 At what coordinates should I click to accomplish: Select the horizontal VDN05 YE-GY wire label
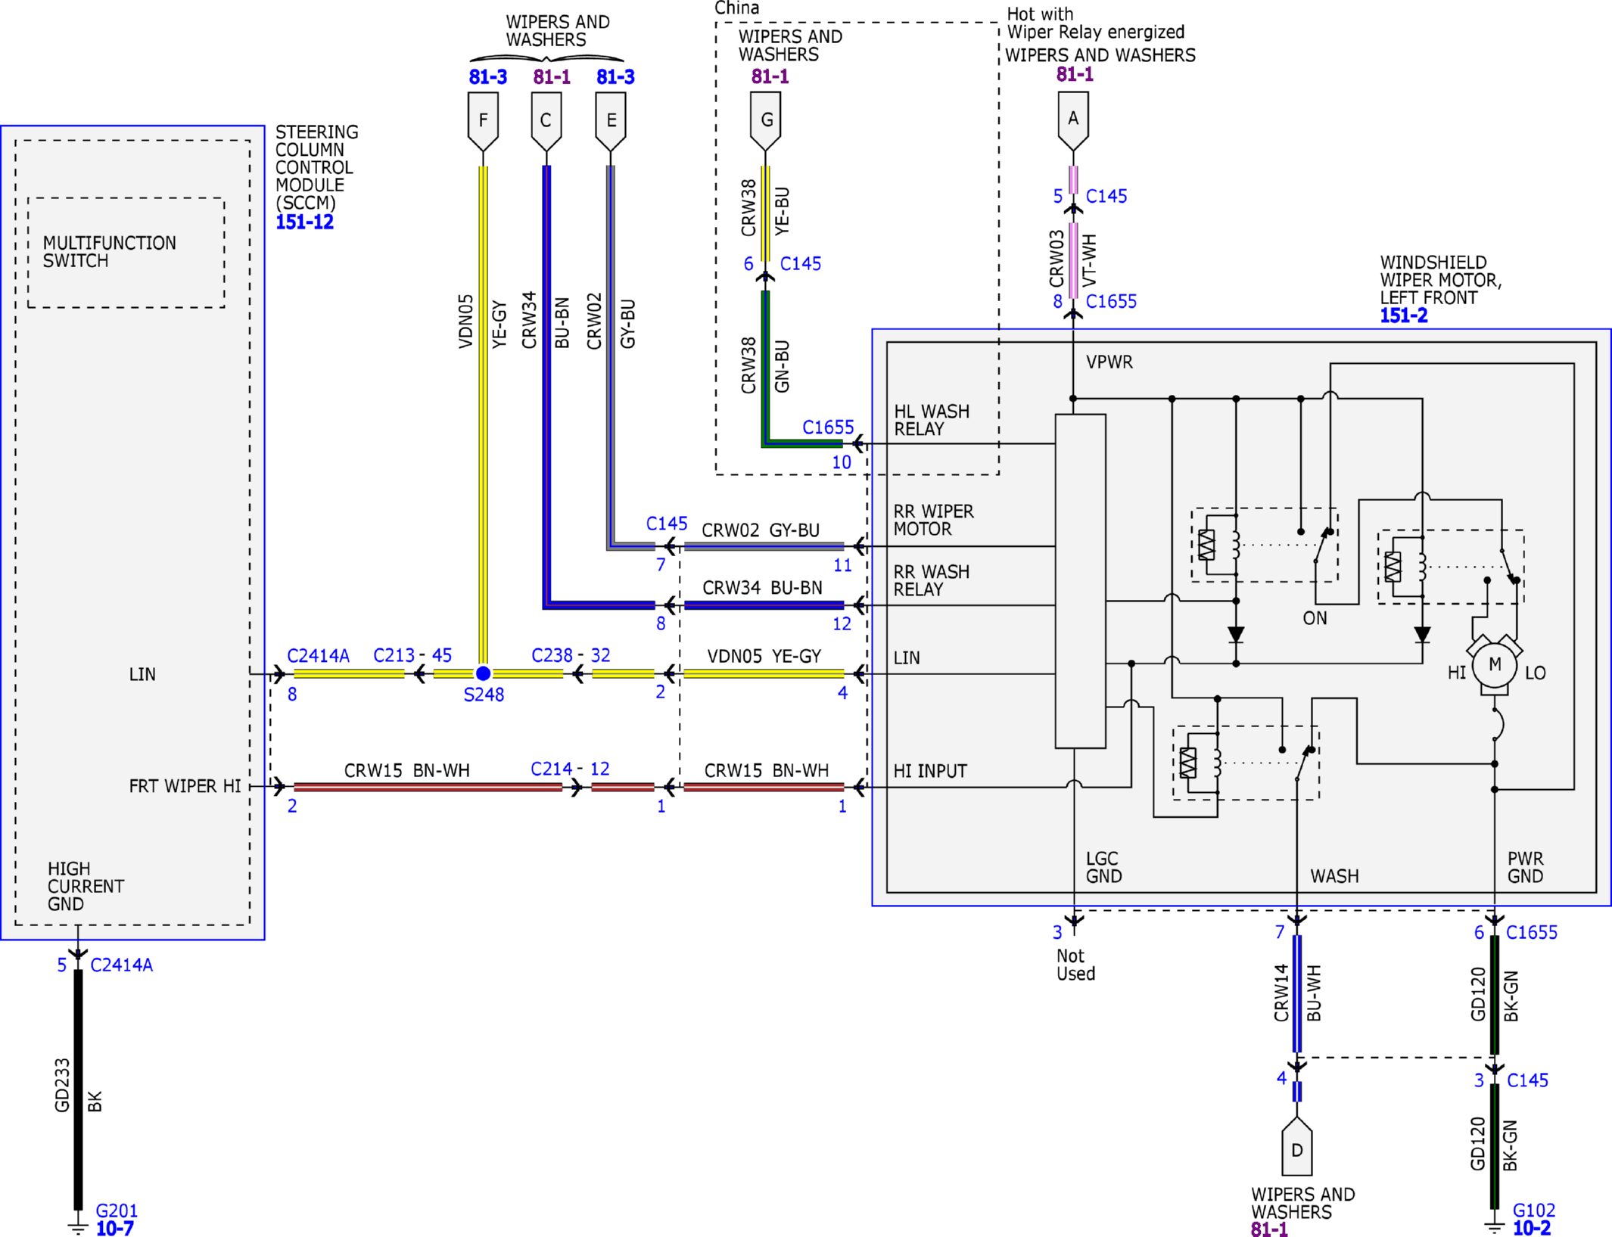pos(764,656)
